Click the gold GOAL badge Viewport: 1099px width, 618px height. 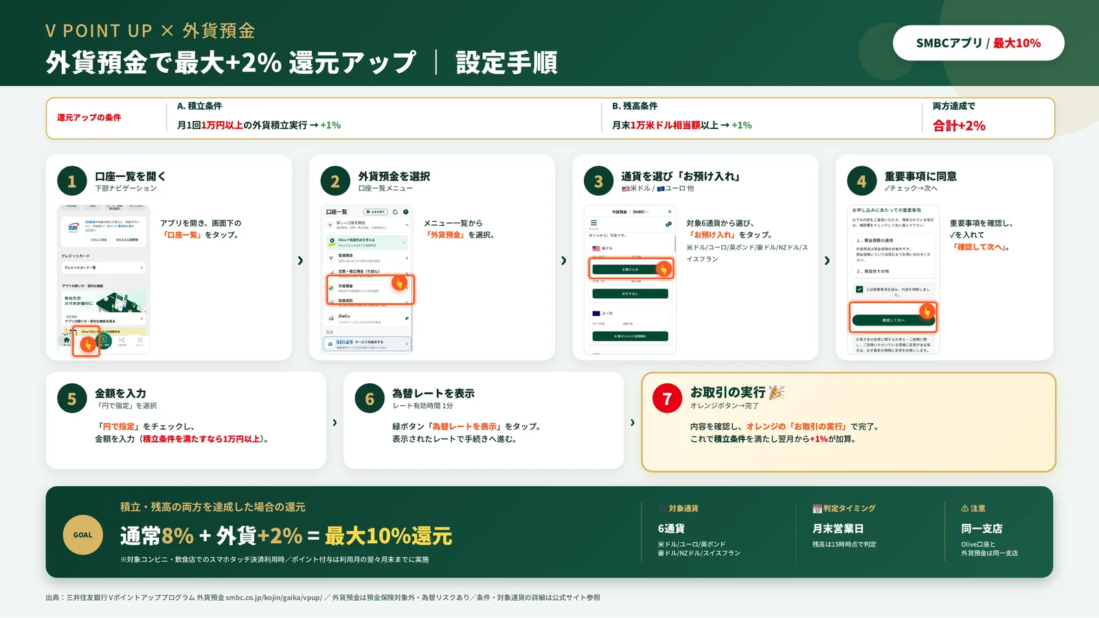click(83, 535)
